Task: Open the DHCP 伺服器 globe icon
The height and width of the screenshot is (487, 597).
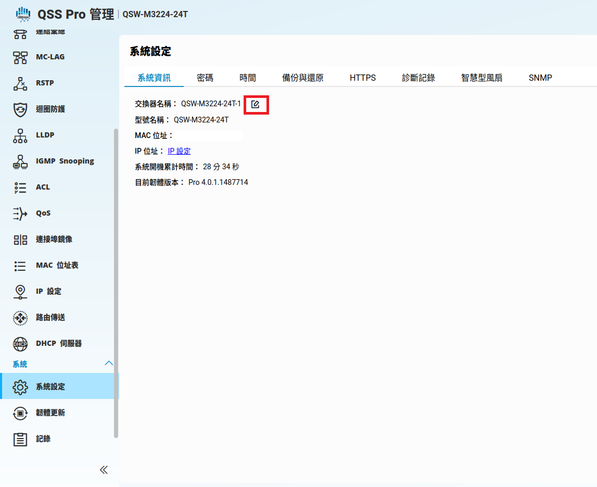Action: click(x=20, y=344)
